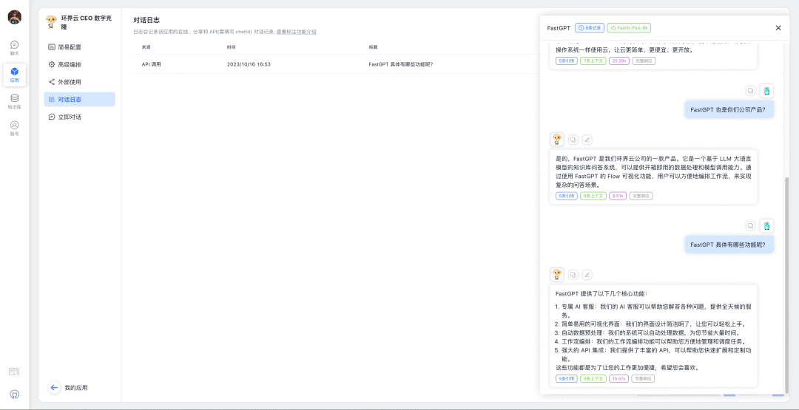Screen dimensions: 799x410
Task: Click the 标题 column header
Action: (x=373, y=47)
